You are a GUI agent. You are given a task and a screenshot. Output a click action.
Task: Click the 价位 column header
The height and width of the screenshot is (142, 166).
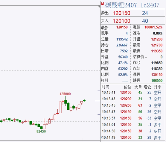point(127,87)
